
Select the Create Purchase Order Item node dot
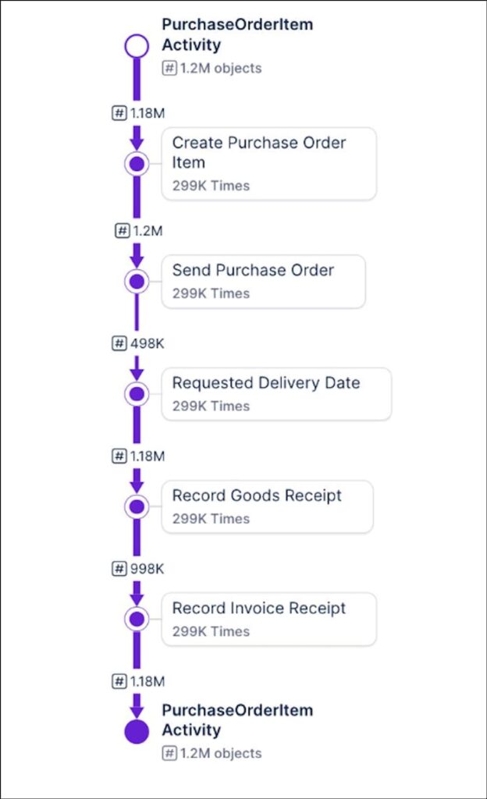137,164
